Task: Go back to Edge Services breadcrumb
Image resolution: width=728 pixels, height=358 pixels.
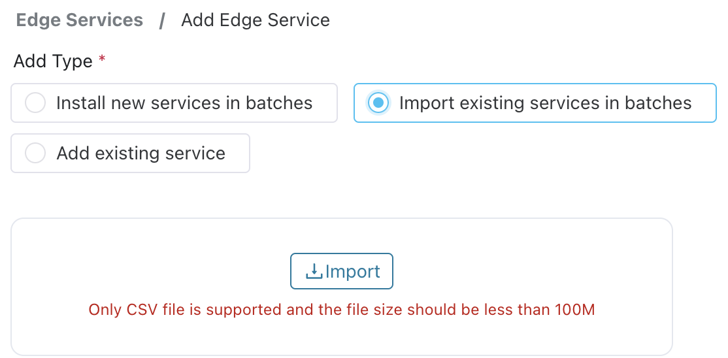Action: (x=79, y=20)
